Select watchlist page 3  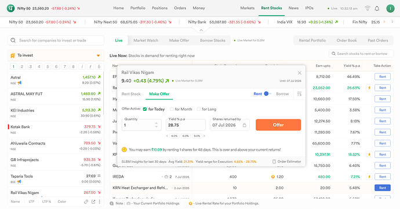click(x=30, y=66)
